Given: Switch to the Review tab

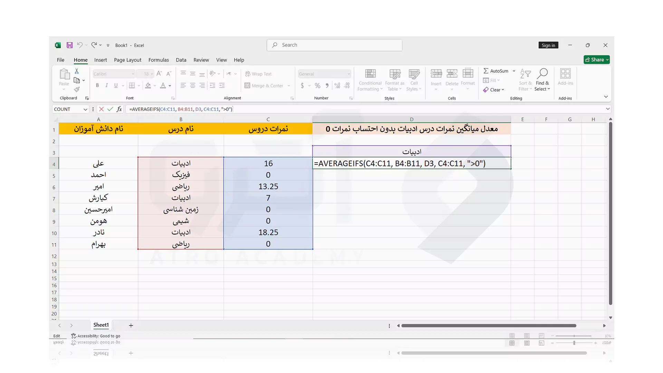Looking at the screenshot, I should pyautogui.click(x=201, y=60).
